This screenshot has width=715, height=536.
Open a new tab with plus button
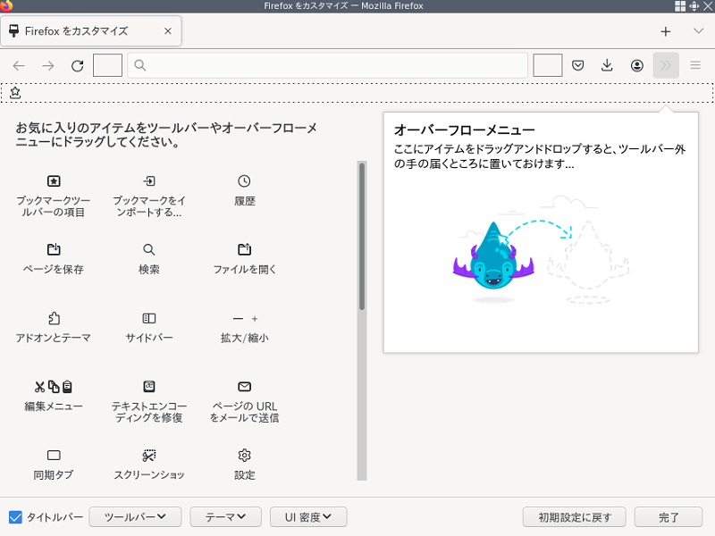[x=665, y=31]
